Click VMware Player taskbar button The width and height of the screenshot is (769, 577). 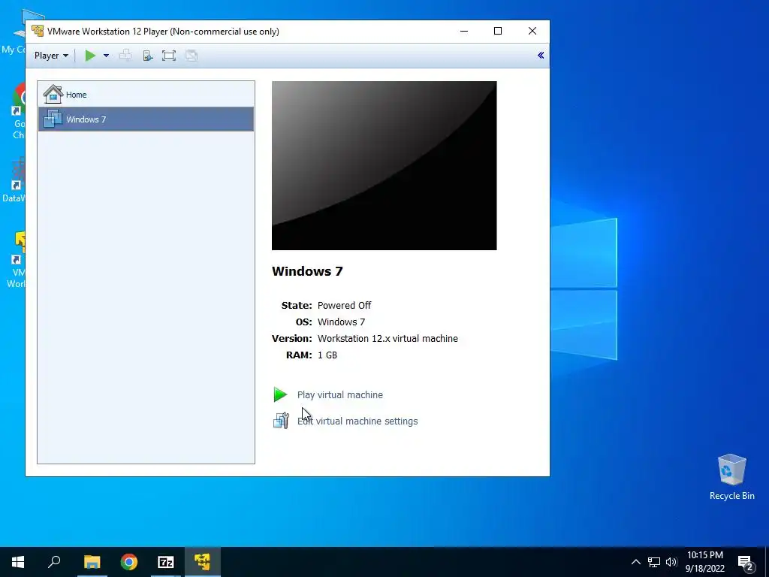(203, 562)
